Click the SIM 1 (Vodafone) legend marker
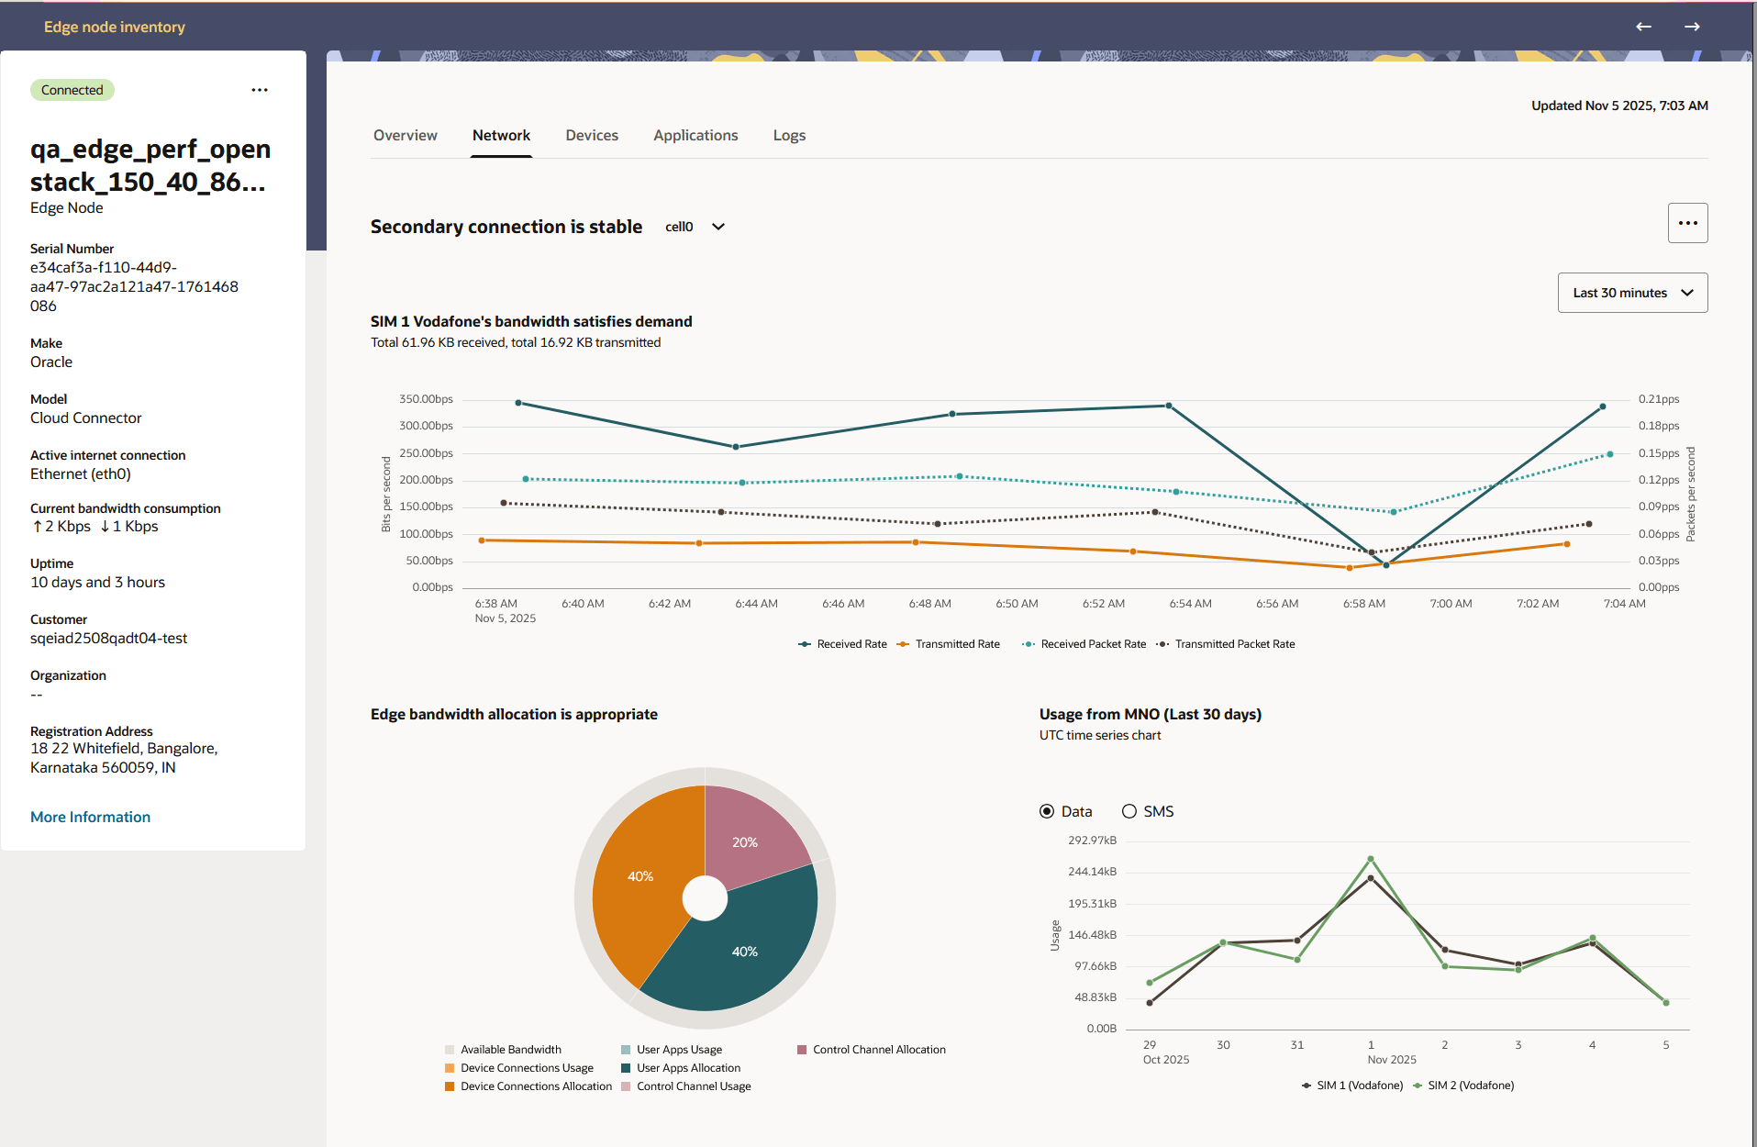Screen dimensions: 1757x1147 point(1306,1085)
